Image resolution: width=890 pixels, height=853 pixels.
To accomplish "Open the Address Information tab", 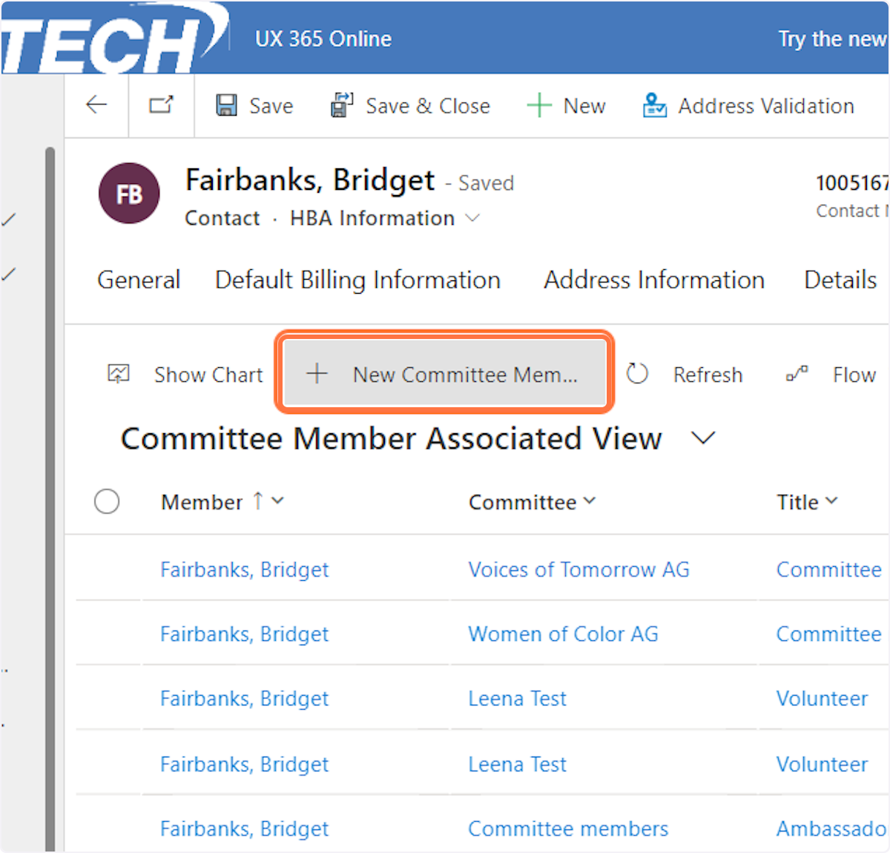I will tap(653, 280).
